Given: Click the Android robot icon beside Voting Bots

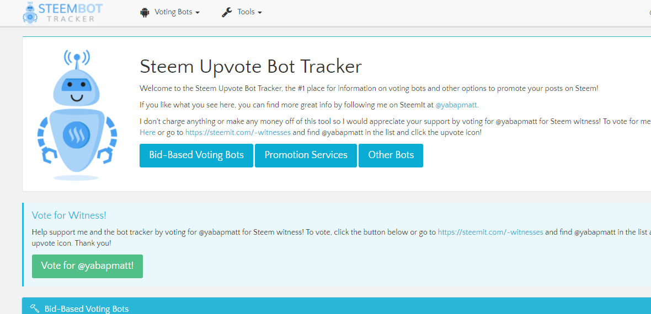Looking at the screenshot, I should (x=145, y=13).
